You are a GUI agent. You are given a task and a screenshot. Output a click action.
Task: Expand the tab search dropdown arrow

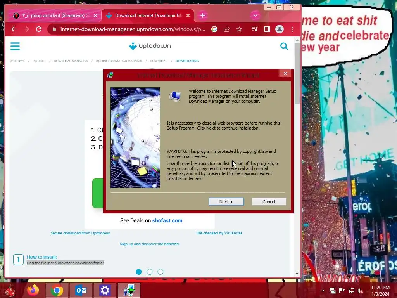pyautogui.click(x=255, y=16)
